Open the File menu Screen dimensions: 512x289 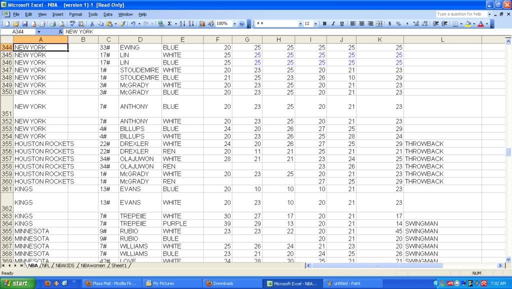[x=16, y=14]
